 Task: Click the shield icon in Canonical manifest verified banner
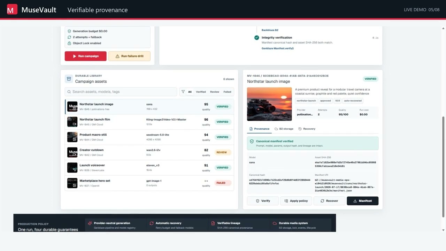[x=252, y=142]
